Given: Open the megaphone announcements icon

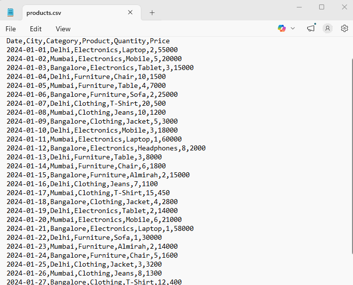Looking at the screenshot, I should click(311, 28).
